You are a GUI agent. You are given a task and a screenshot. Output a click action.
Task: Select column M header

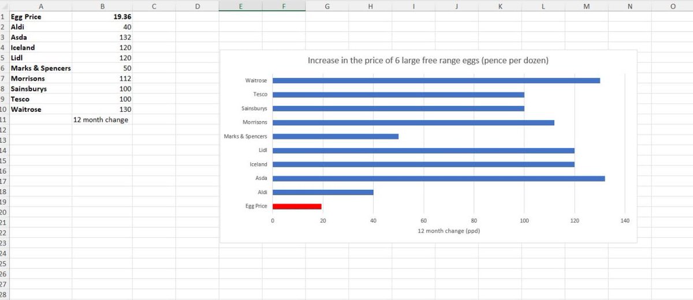point(586,6)
